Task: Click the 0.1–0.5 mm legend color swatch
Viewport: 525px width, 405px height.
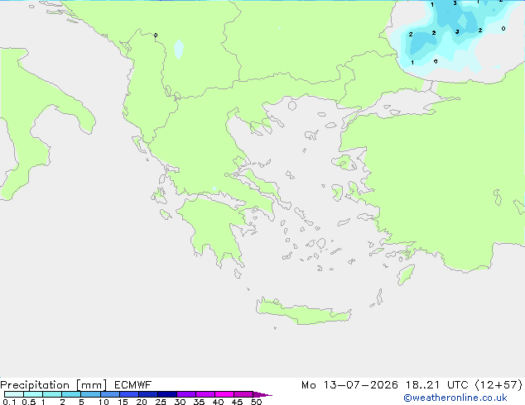Action: point(14,394)
